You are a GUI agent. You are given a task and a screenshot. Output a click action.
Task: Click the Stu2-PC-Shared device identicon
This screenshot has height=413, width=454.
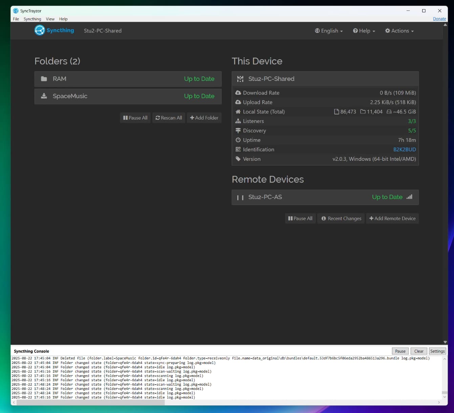pyautogui.click(x=240, y=79)
